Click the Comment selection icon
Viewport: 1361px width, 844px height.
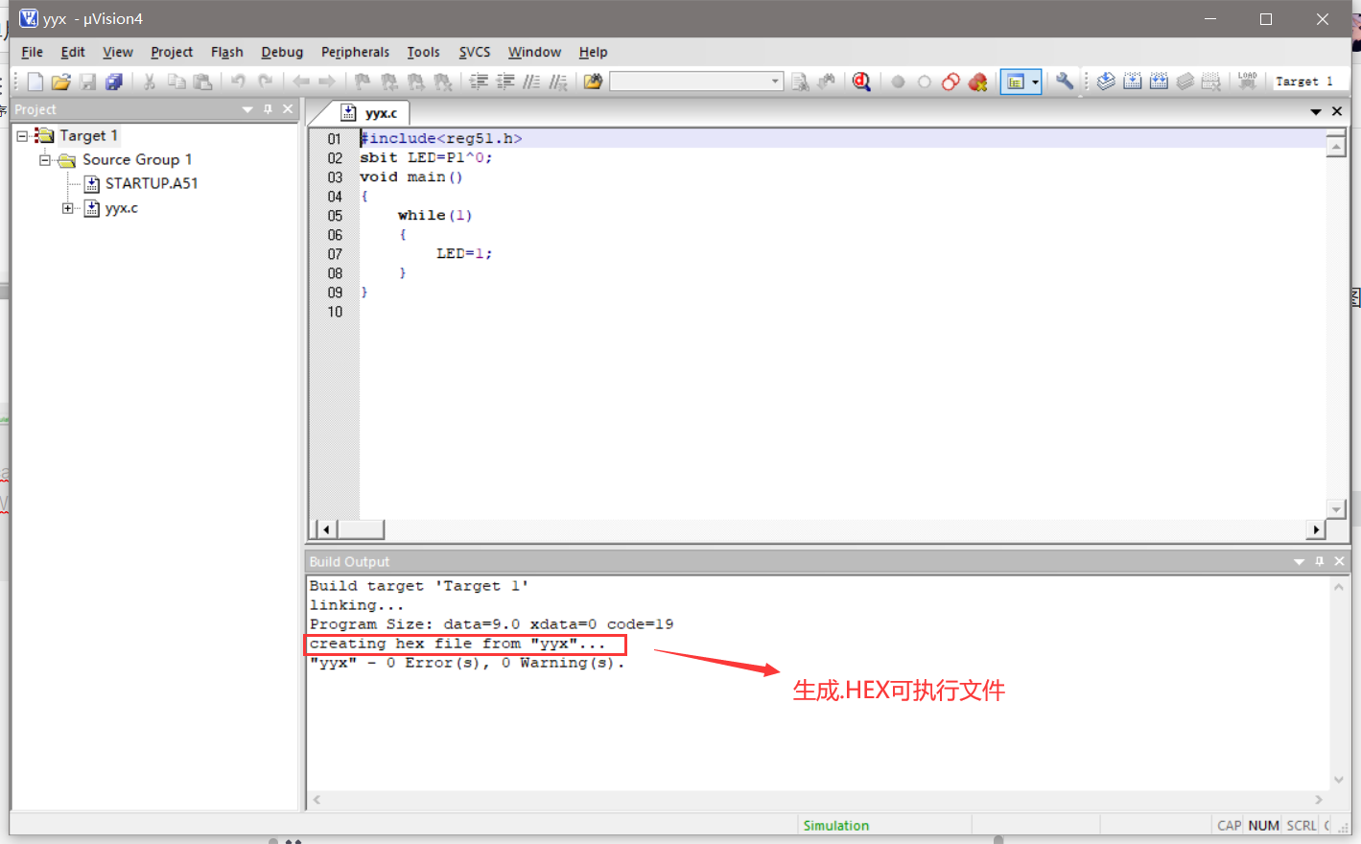coord(531,82)
